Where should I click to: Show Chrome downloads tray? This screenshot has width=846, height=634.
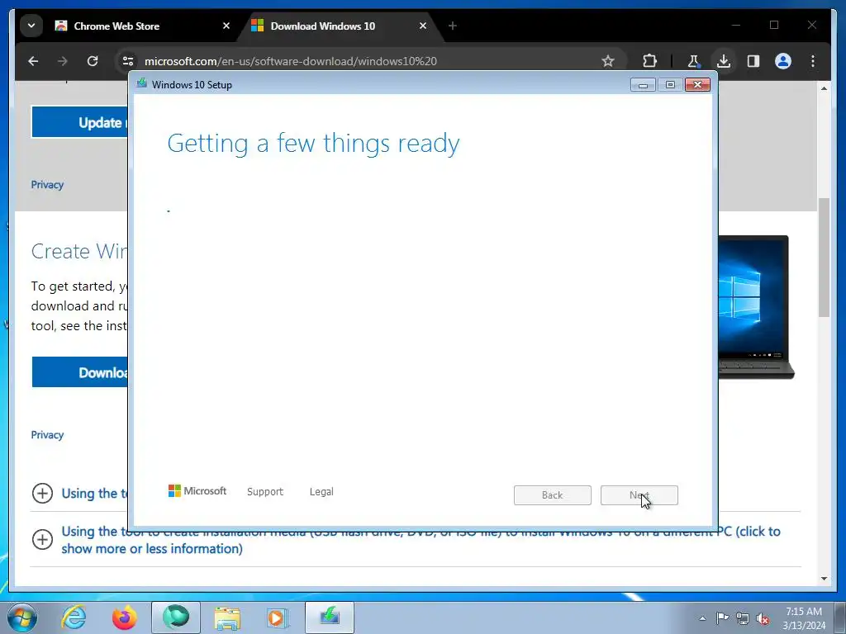[x=724, y=61]
